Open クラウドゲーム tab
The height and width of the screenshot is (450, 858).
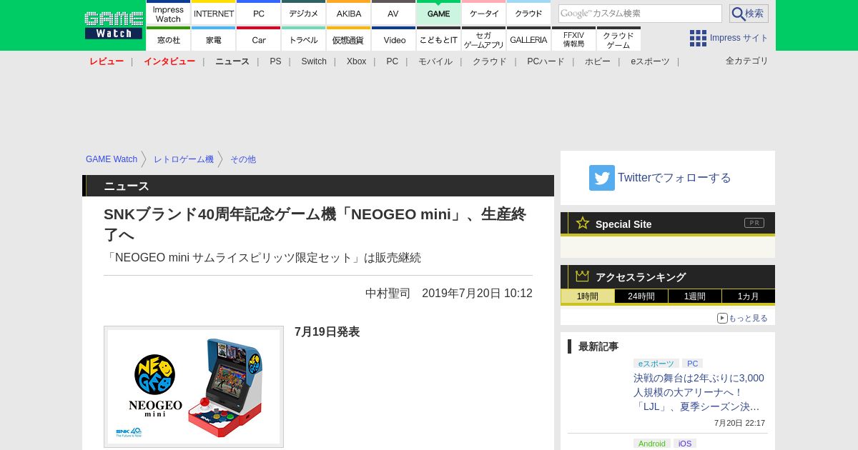[619, 39]
